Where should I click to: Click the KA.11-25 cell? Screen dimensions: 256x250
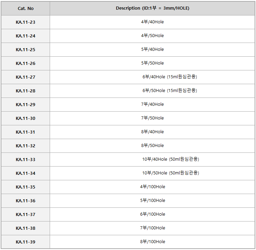[x=25, y=50]
